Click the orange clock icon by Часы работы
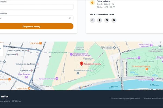Image resolution: width=163 pixels, height=108 pixels. pos(92,2)
